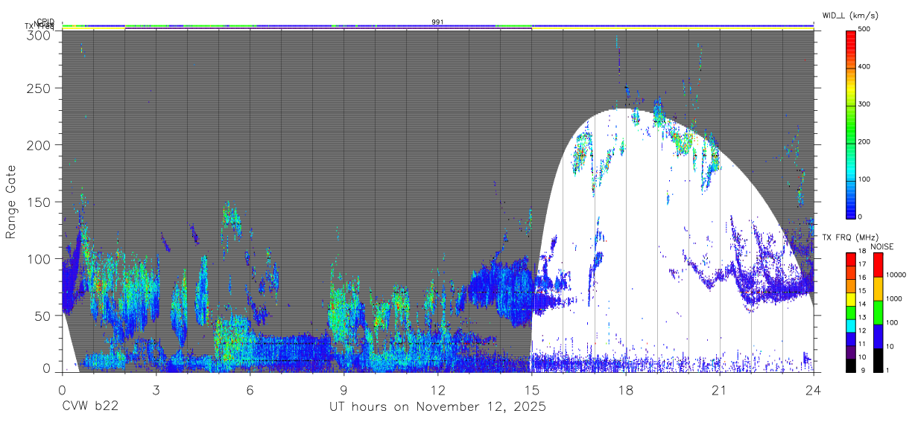Click the '400' tick on width colorbar
915x422 pixels.
[x=865, y=67]
